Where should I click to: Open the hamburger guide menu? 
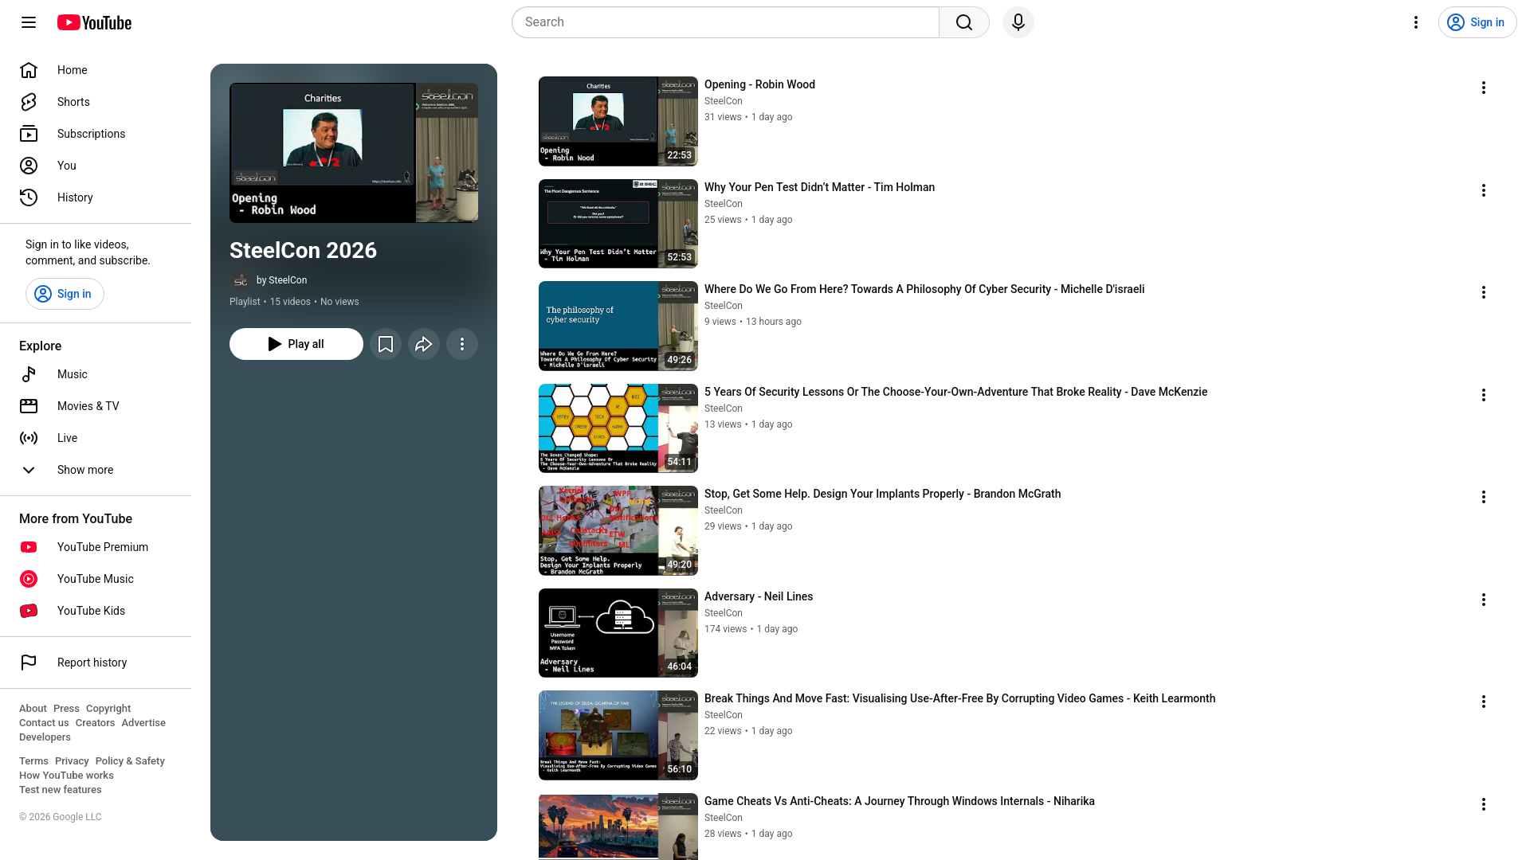(29, 22)
